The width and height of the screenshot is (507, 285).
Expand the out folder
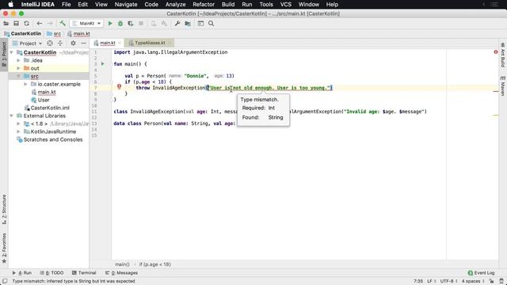tap(18, 68)
